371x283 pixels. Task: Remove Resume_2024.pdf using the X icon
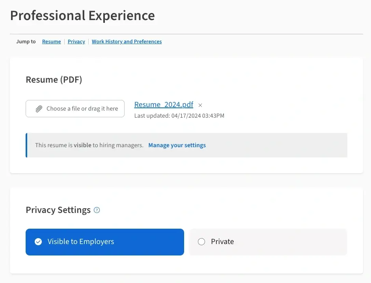[200, 105]
